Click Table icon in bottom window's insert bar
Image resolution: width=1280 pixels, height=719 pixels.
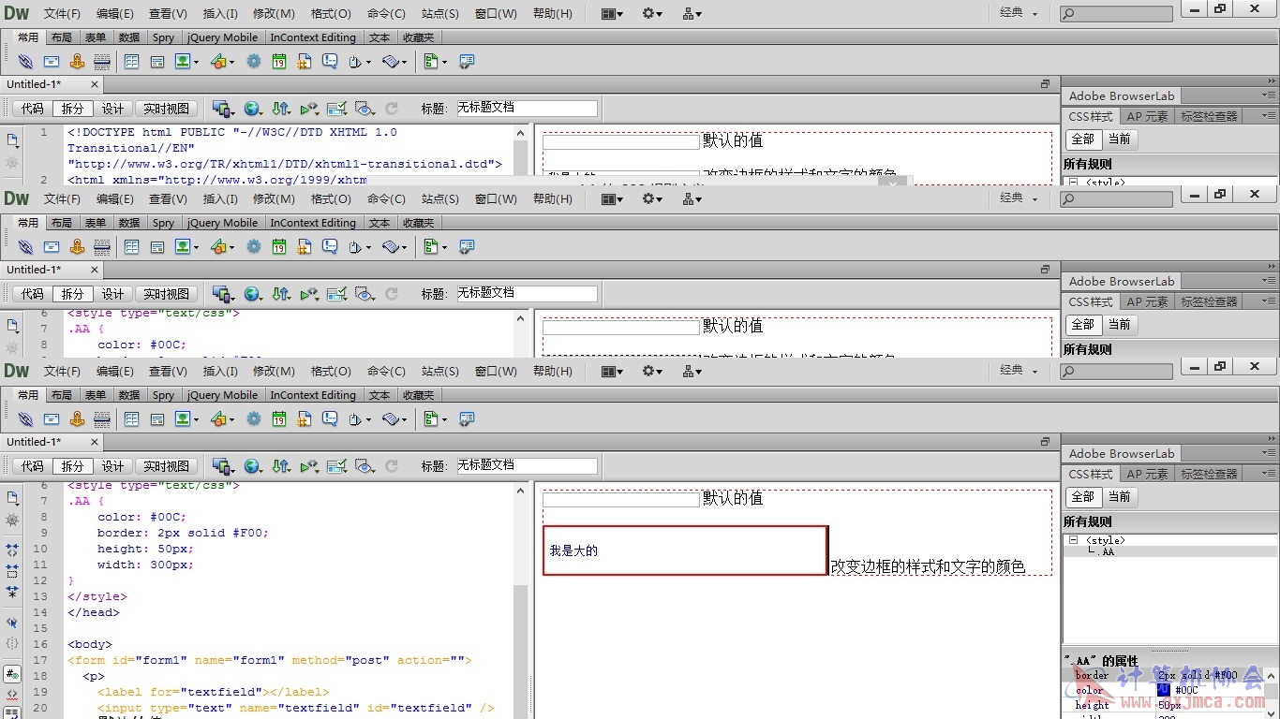point(131,419)
